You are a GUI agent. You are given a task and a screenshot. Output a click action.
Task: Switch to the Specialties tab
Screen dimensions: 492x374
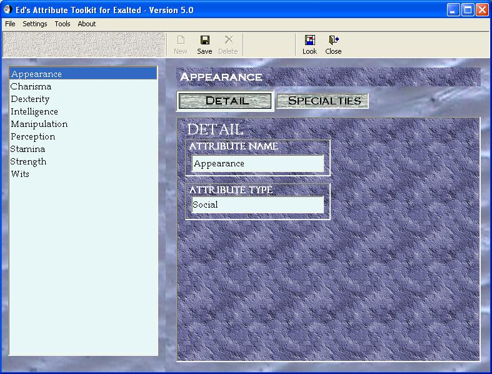tap(323, 101)
